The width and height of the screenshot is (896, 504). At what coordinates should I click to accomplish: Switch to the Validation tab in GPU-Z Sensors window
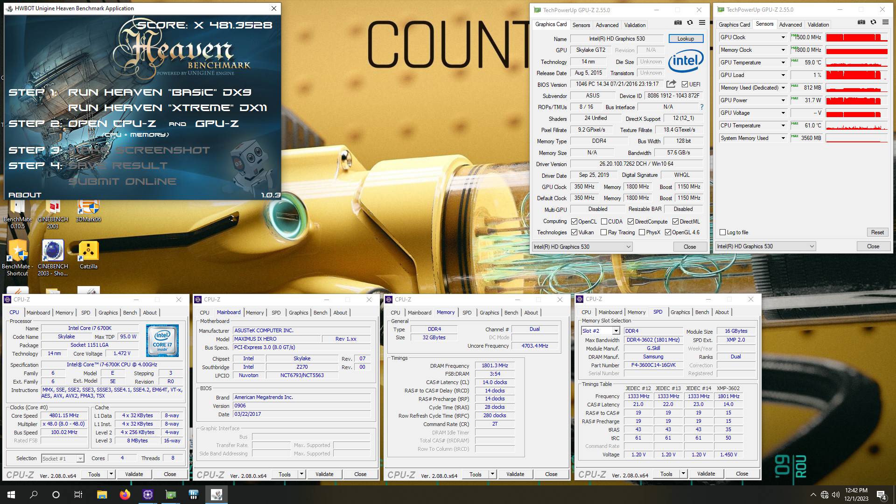tap(818, 25)
